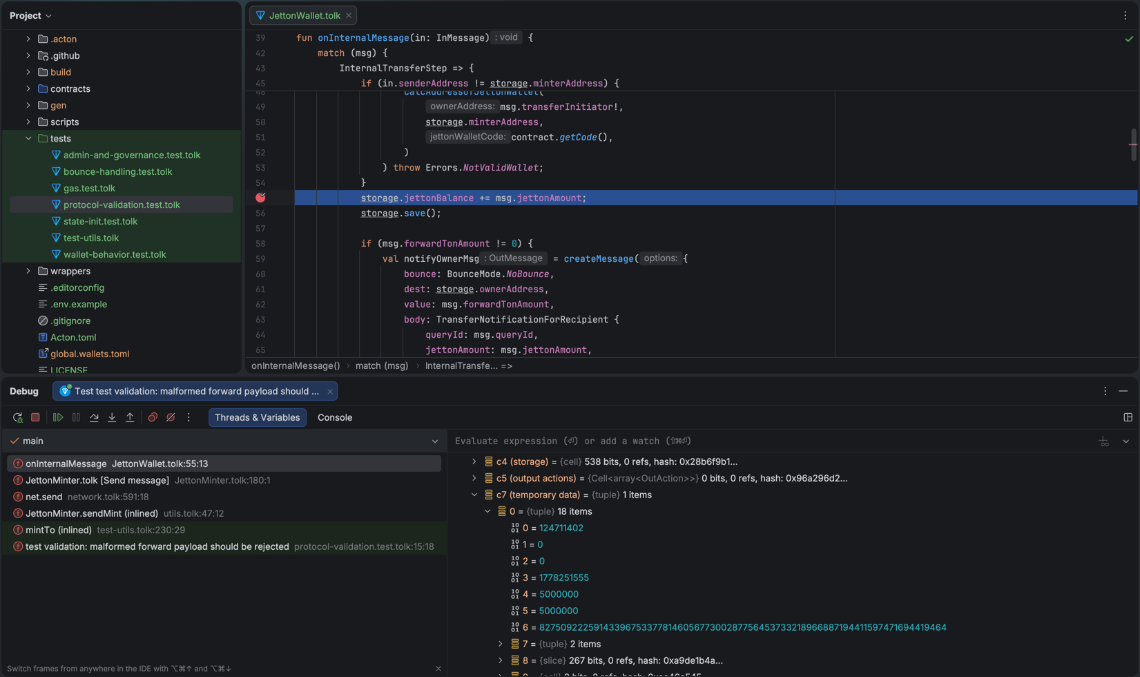
Task: Click the Step Over icon
Action: [x=94, y=417]
